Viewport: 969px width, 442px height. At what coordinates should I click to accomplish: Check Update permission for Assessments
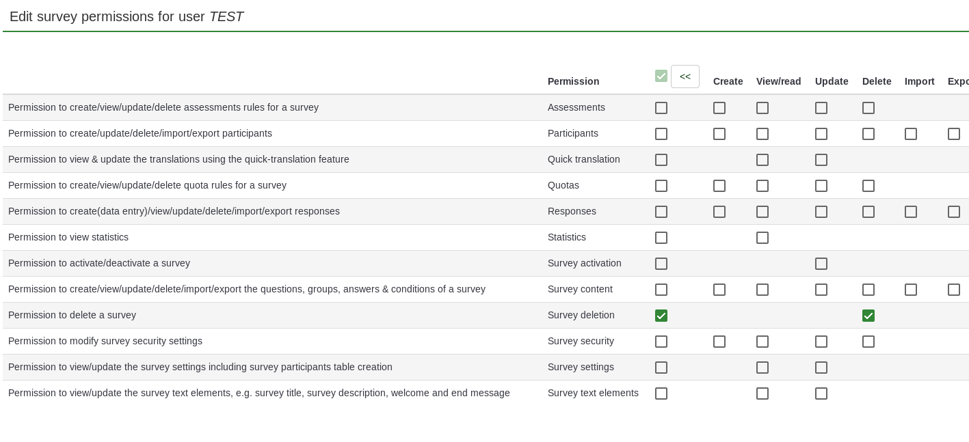(821, 108)
